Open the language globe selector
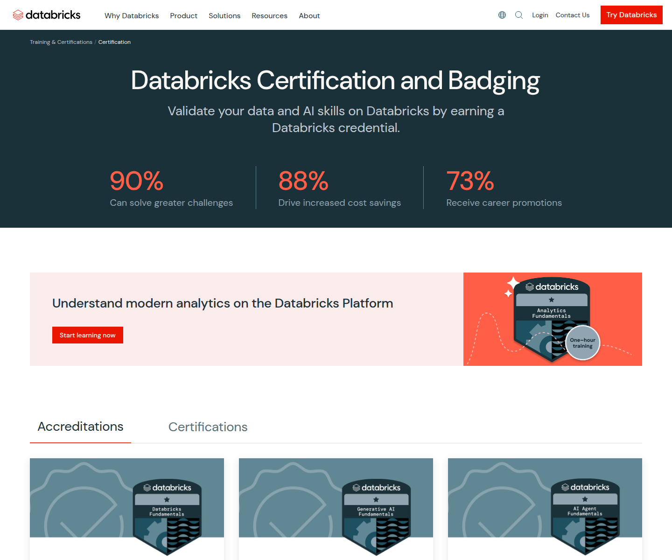This screenshot has width=672, height=560. coord(502,15)
